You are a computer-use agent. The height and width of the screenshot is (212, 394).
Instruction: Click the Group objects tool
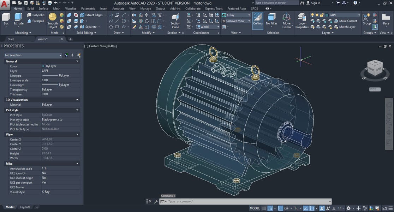(x=366, y=19)
